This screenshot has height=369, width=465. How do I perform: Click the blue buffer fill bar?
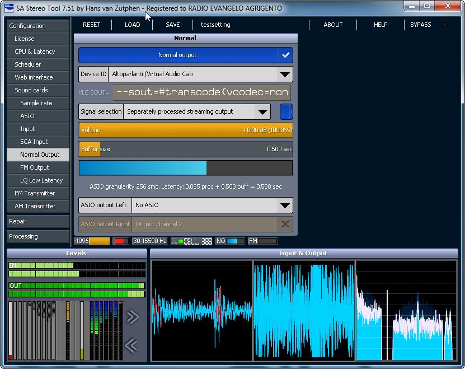coord(186,168)
